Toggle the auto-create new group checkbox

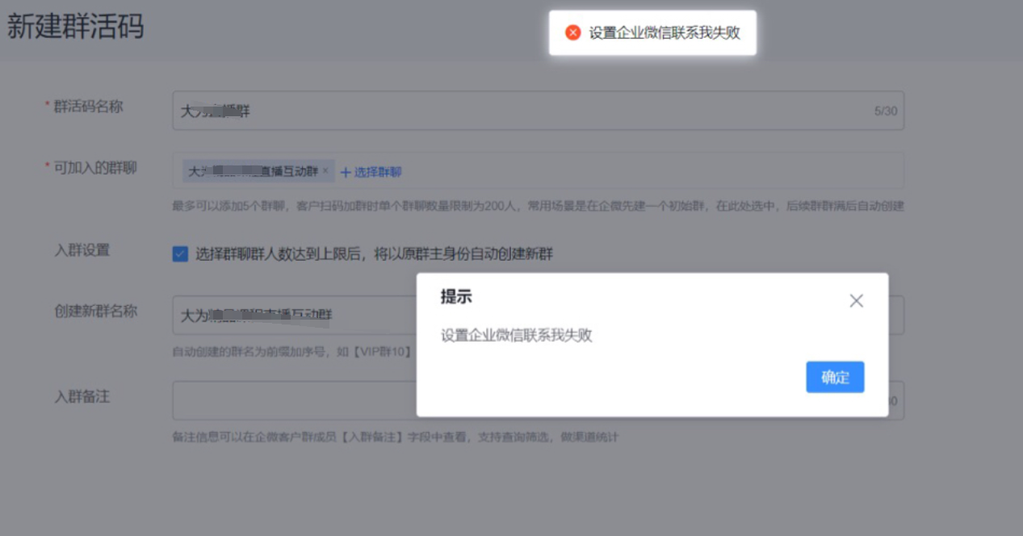180,254
